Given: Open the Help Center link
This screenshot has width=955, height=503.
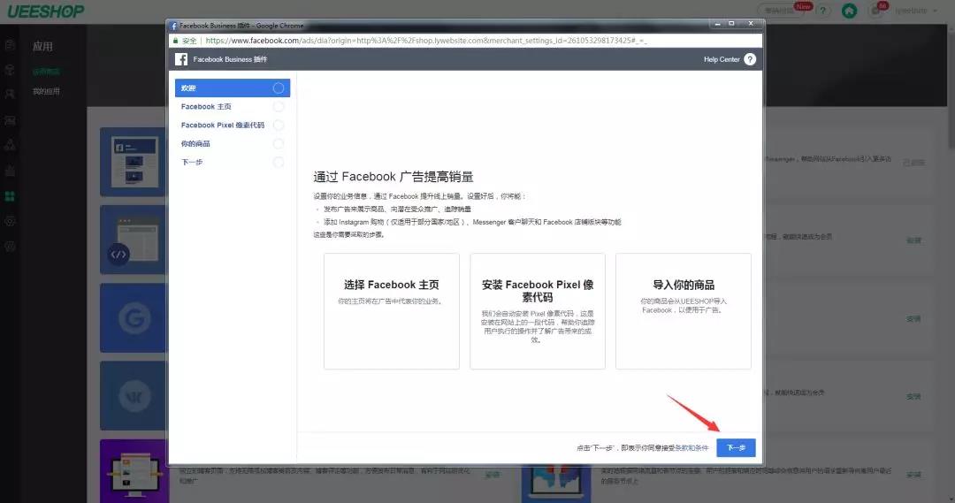Looking at the screenshot, I should [722, 59].
